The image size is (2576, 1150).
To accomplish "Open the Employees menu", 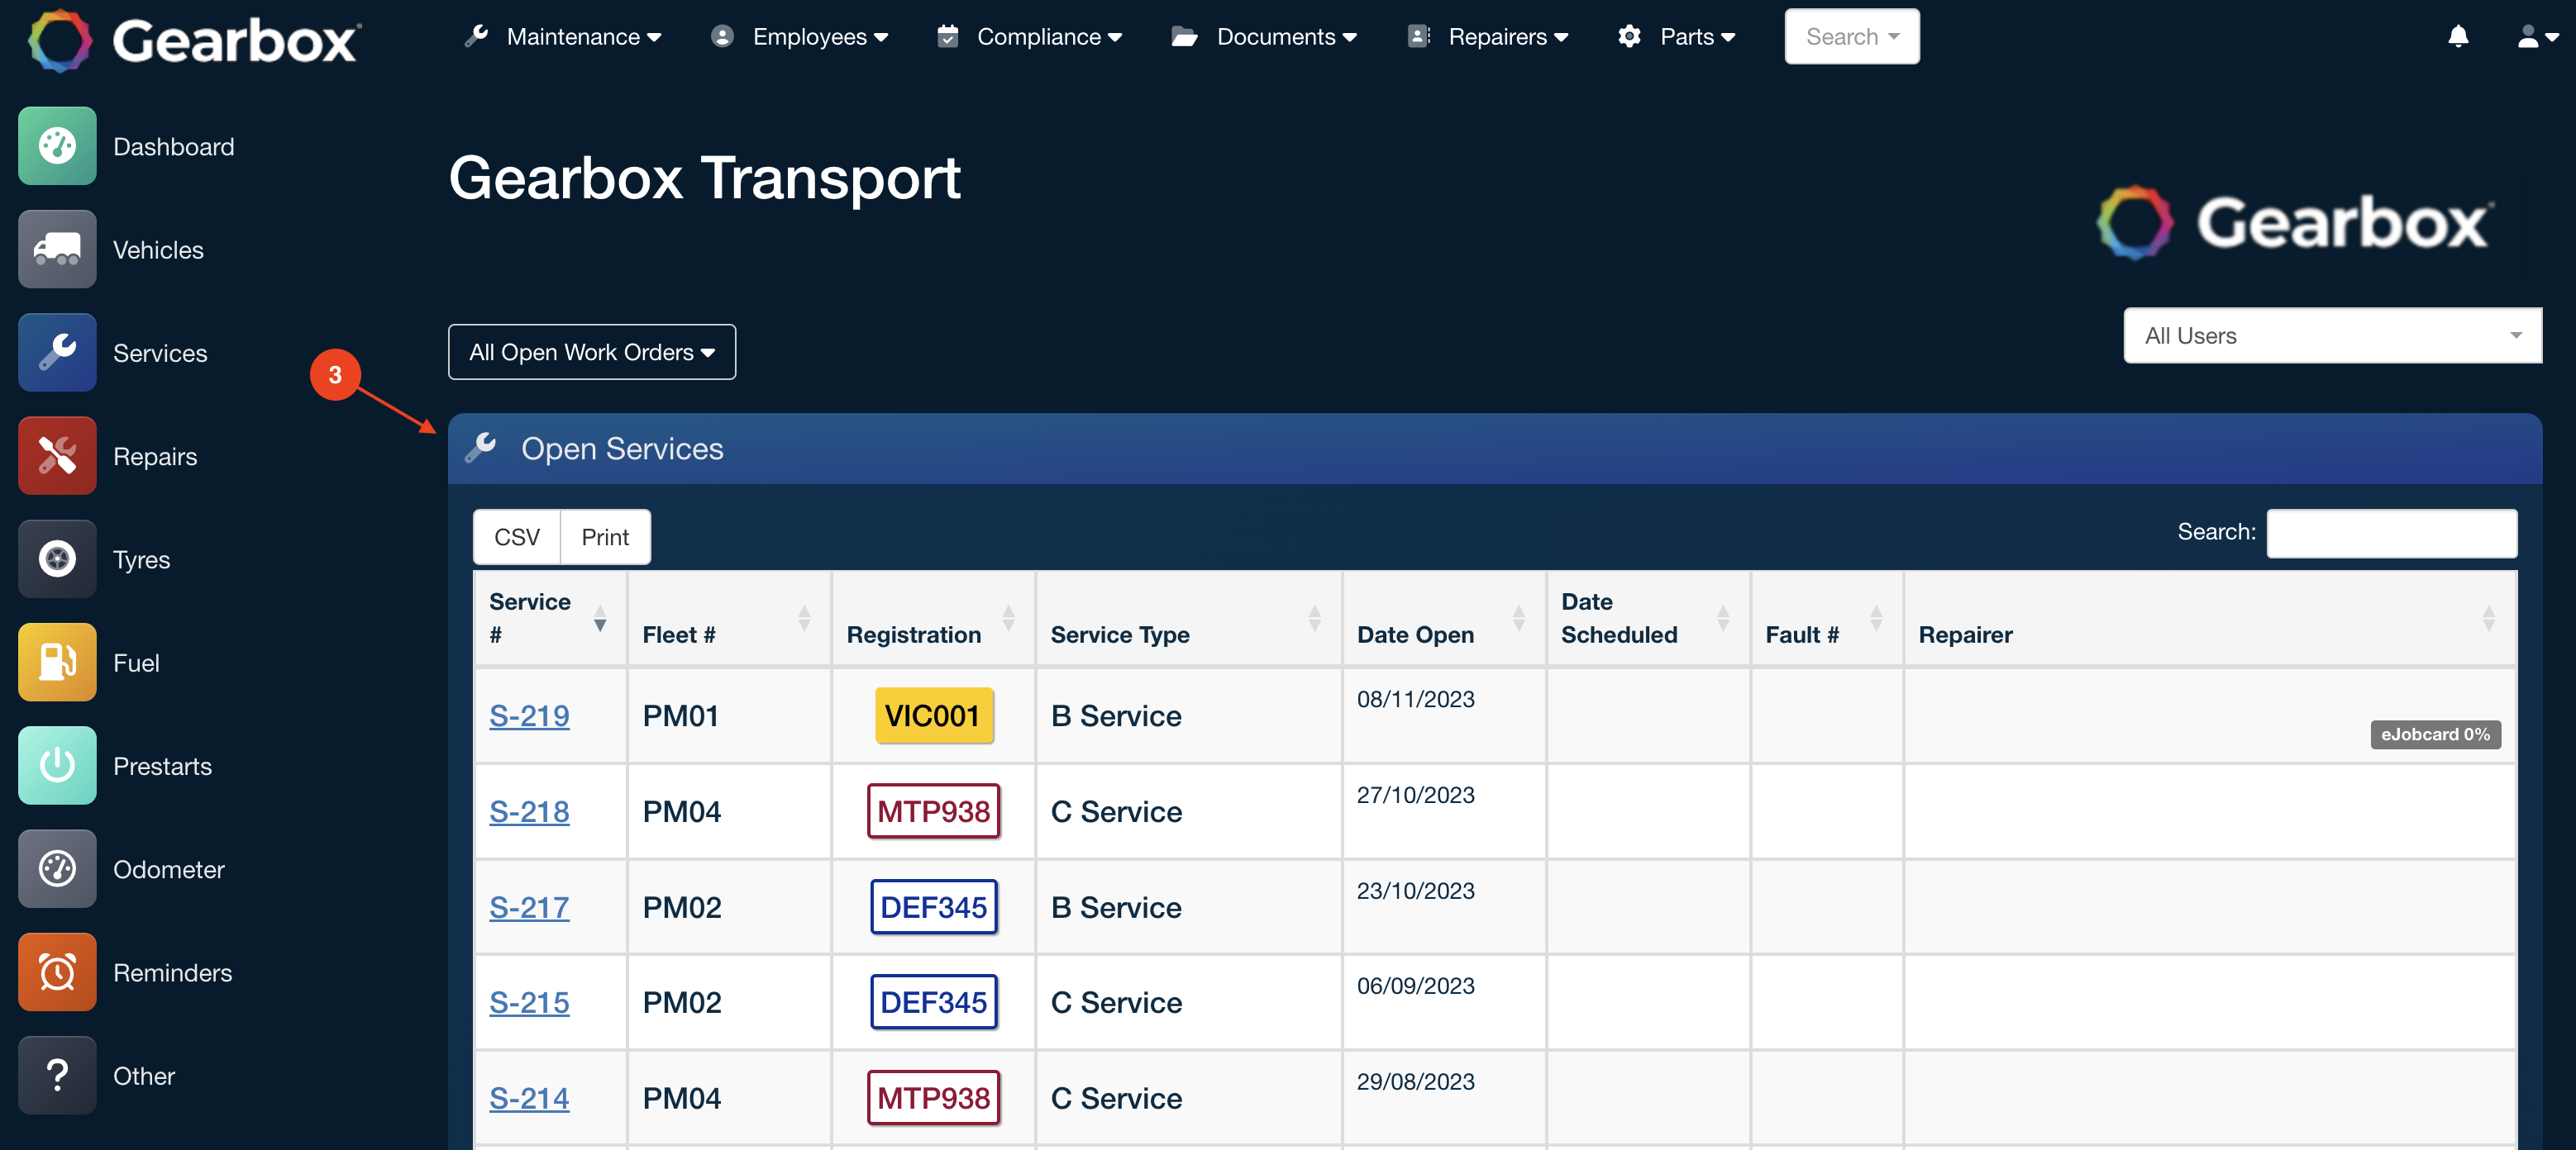I will (x=800, y=37).
